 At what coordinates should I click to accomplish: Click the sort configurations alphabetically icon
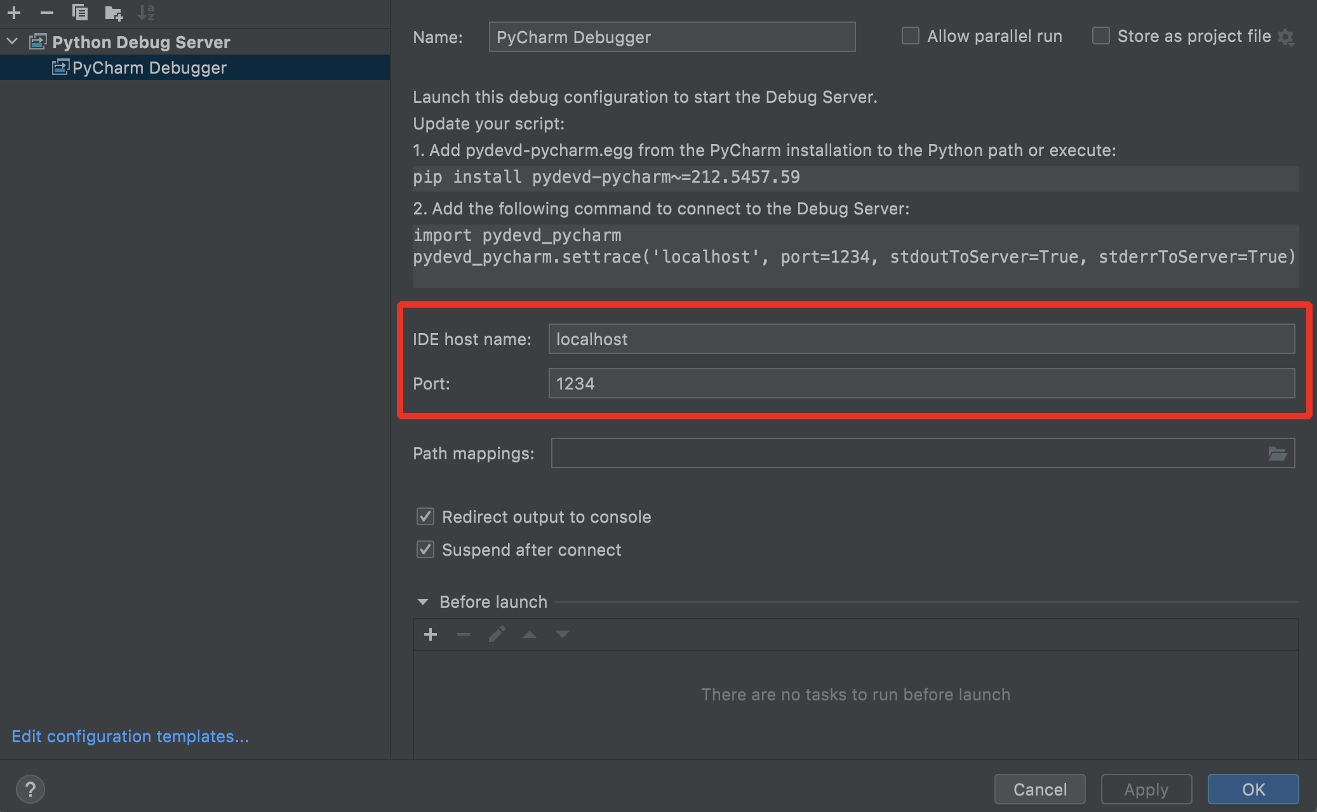pyautogui.click(x=147, y=12)
